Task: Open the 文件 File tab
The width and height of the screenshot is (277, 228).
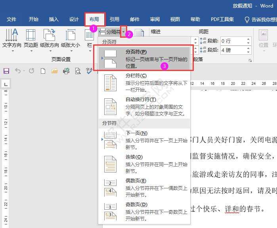Action: [x=11, y=19]
